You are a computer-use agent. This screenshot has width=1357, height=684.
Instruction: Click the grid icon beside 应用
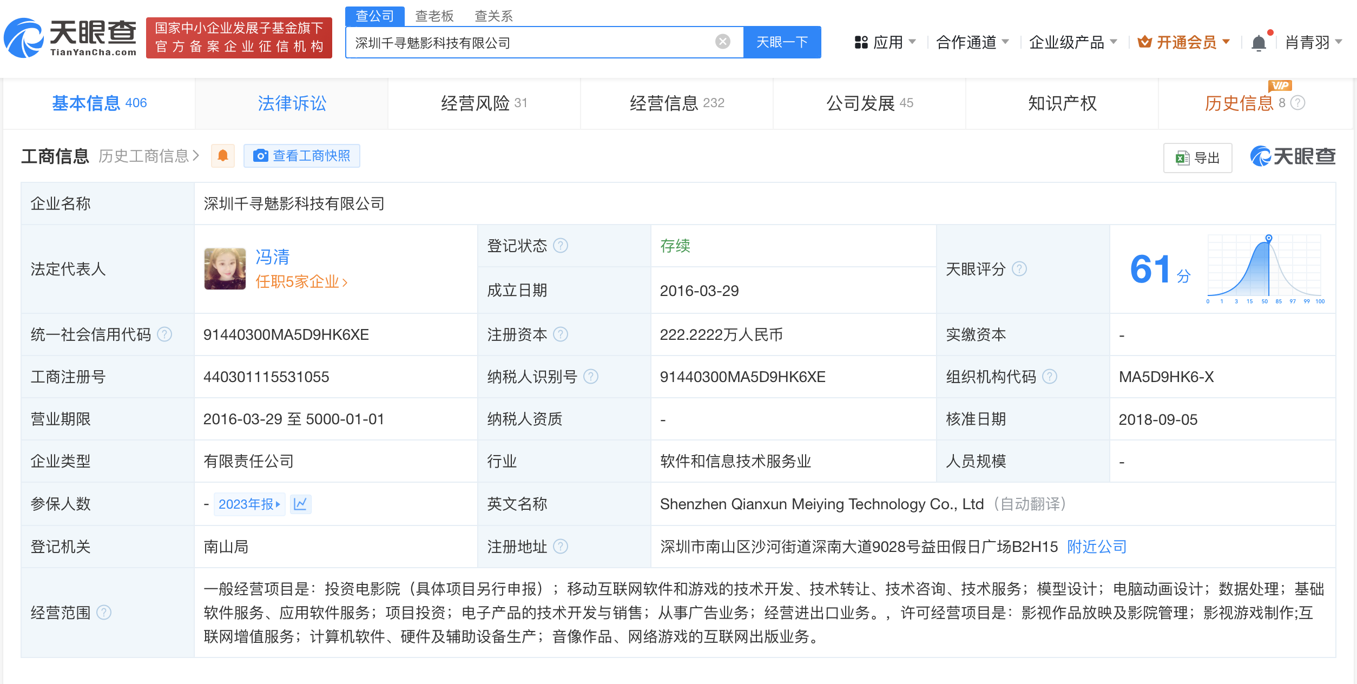860,42
